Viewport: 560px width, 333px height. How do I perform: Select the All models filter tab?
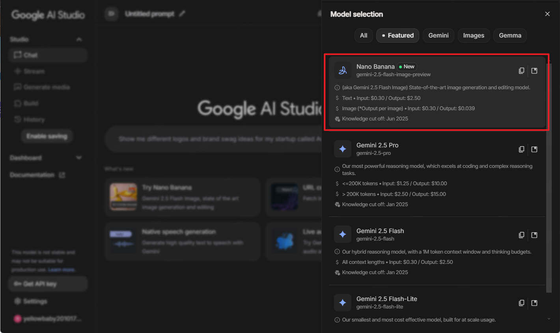[x=364, y=36]
